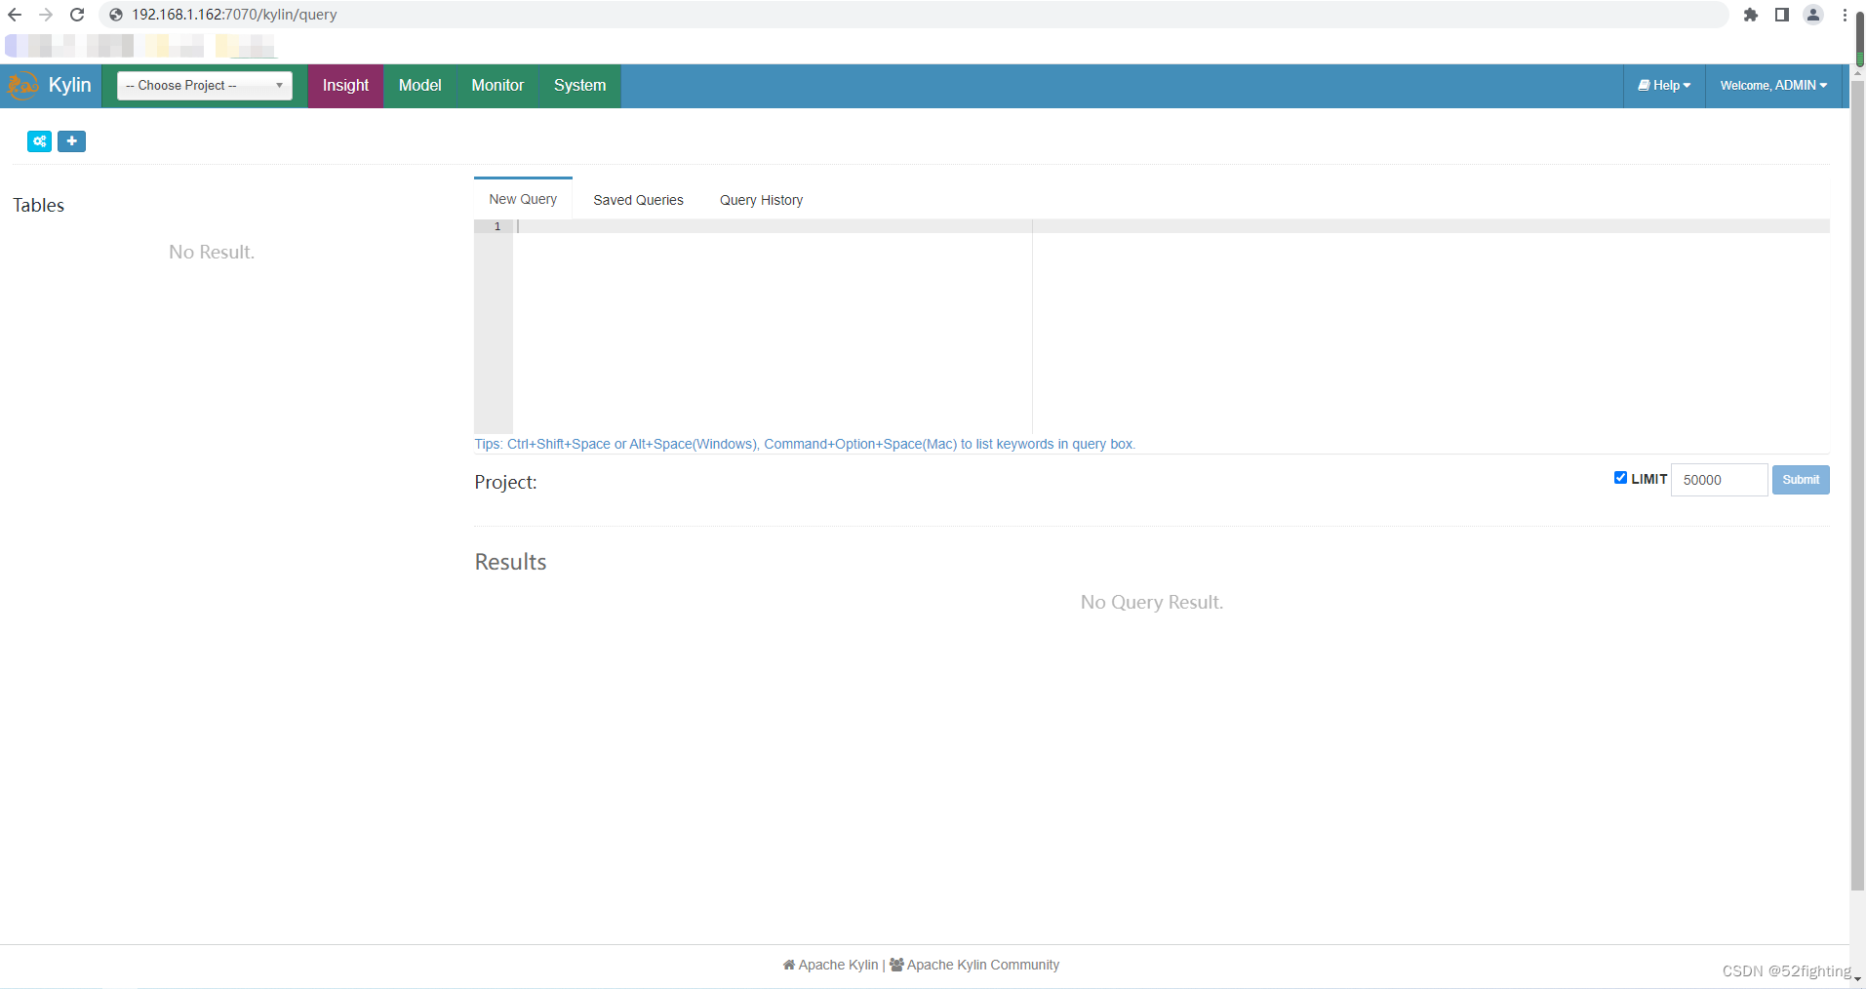
Task: Expand the Welcome, ADMIN user menu
Action: tap(1773, 86)
